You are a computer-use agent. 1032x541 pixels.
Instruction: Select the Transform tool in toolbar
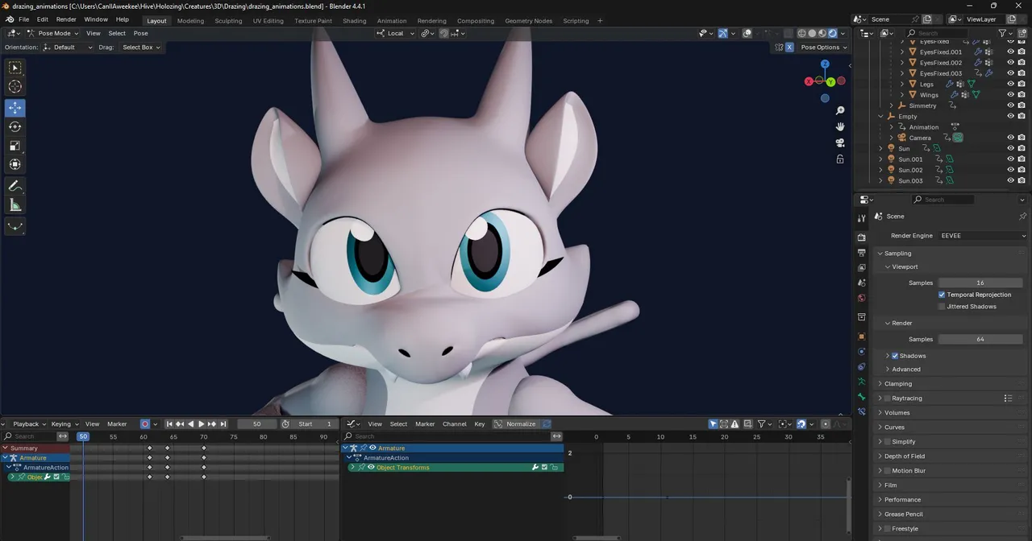15,164
